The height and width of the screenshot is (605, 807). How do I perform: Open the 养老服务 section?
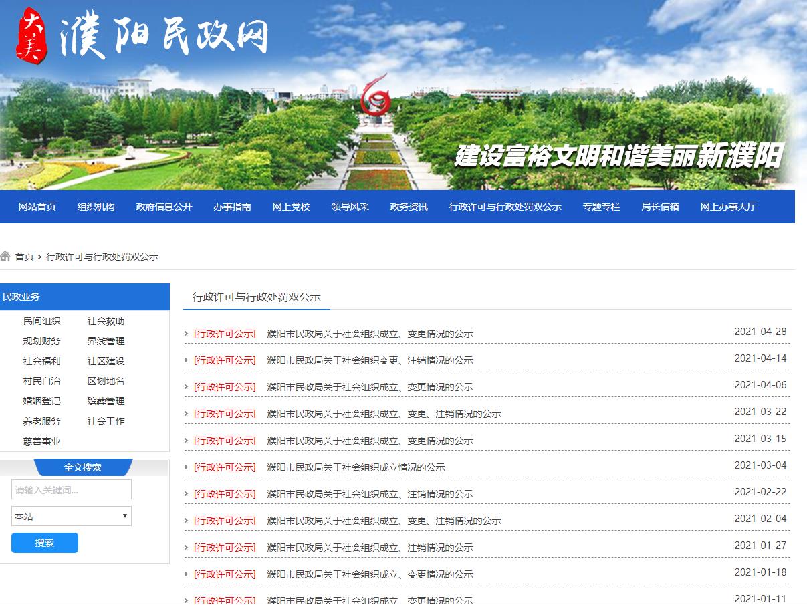click(41, 421)
